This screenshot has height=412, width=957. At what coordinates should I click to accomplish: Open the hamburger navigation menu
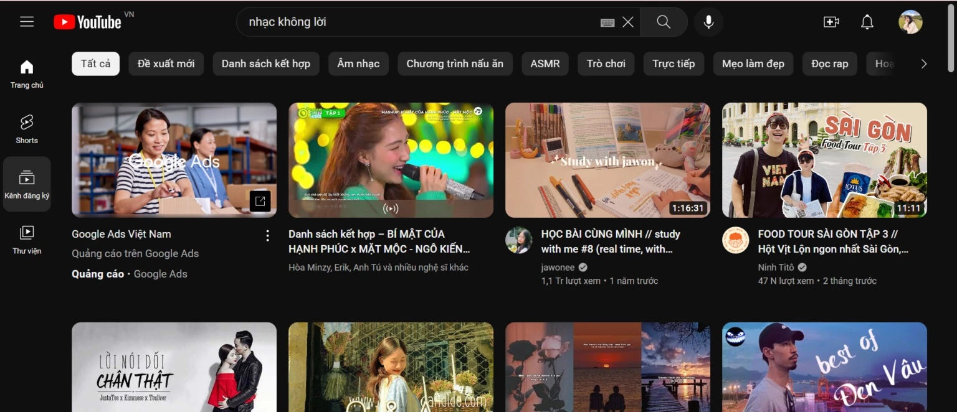27,21
